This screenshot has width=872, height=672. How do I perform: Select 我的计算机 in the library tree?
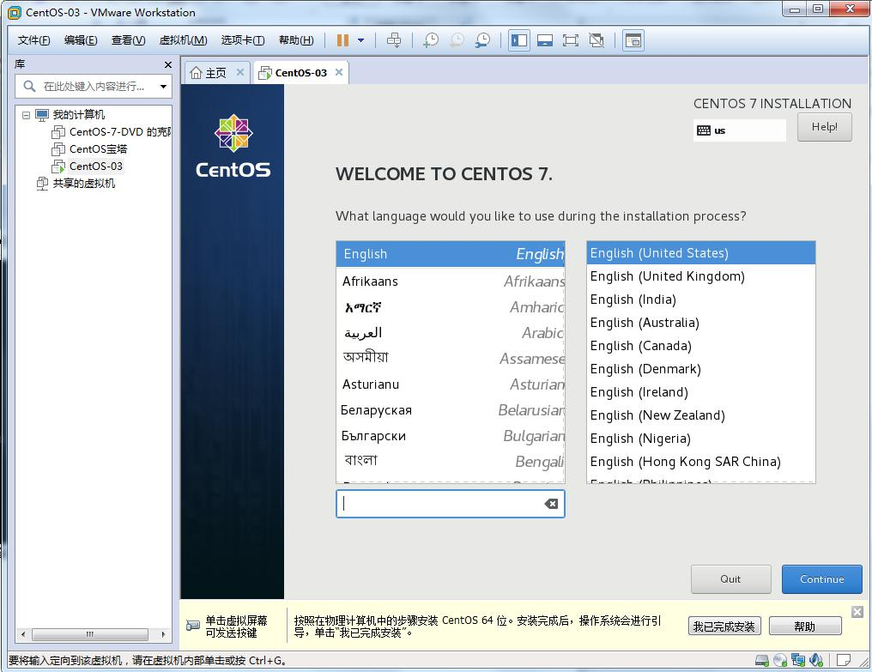click(78, 115)
